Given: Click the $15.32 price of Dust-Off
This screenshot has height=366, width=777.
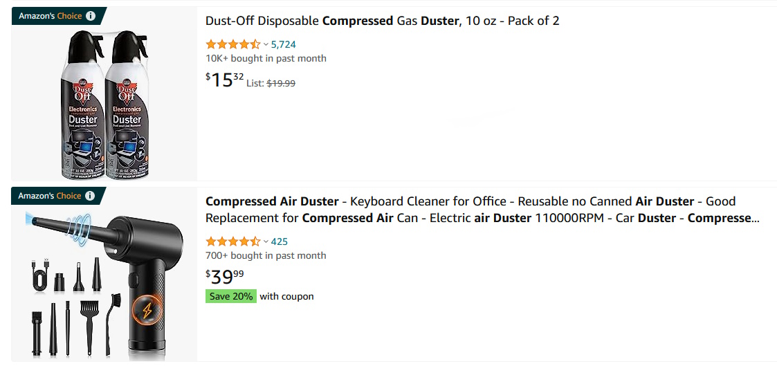Looking at the screenshot, I should (224, 80).
